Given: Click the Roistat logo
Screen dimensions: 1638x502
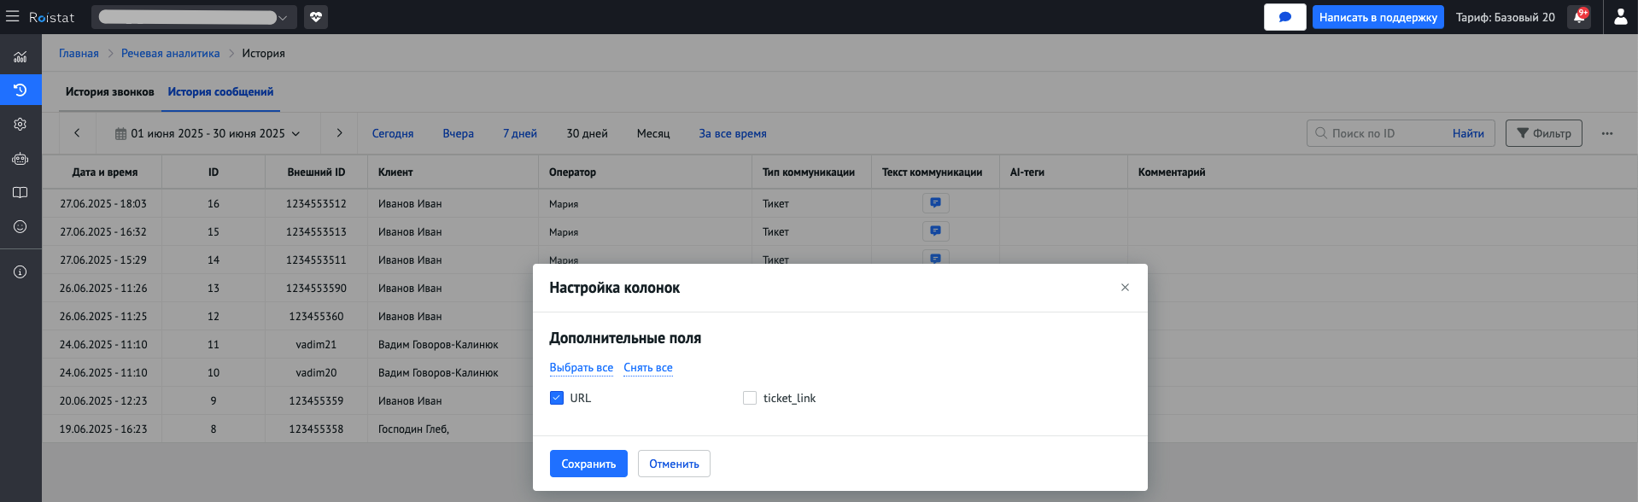Looking at the screenshot, I should click(51, 17).
